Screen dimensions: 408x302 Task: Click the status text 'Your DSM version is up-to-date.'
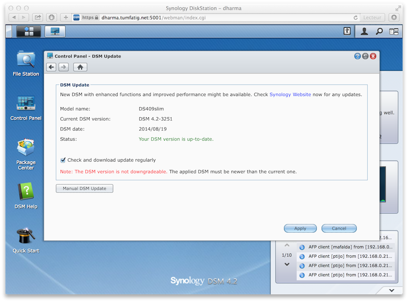pos(176,139)
